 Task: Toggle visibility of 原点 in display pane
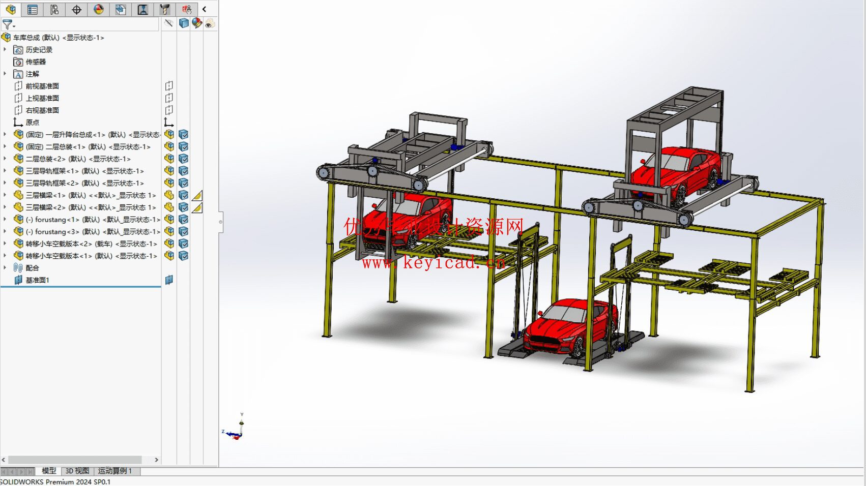pyautogui.click(x=169, y=123)
